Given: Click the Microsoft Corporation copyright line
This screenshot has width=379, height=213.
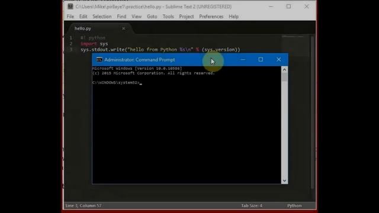Looking at the screenshot, I should click(153, 73).
